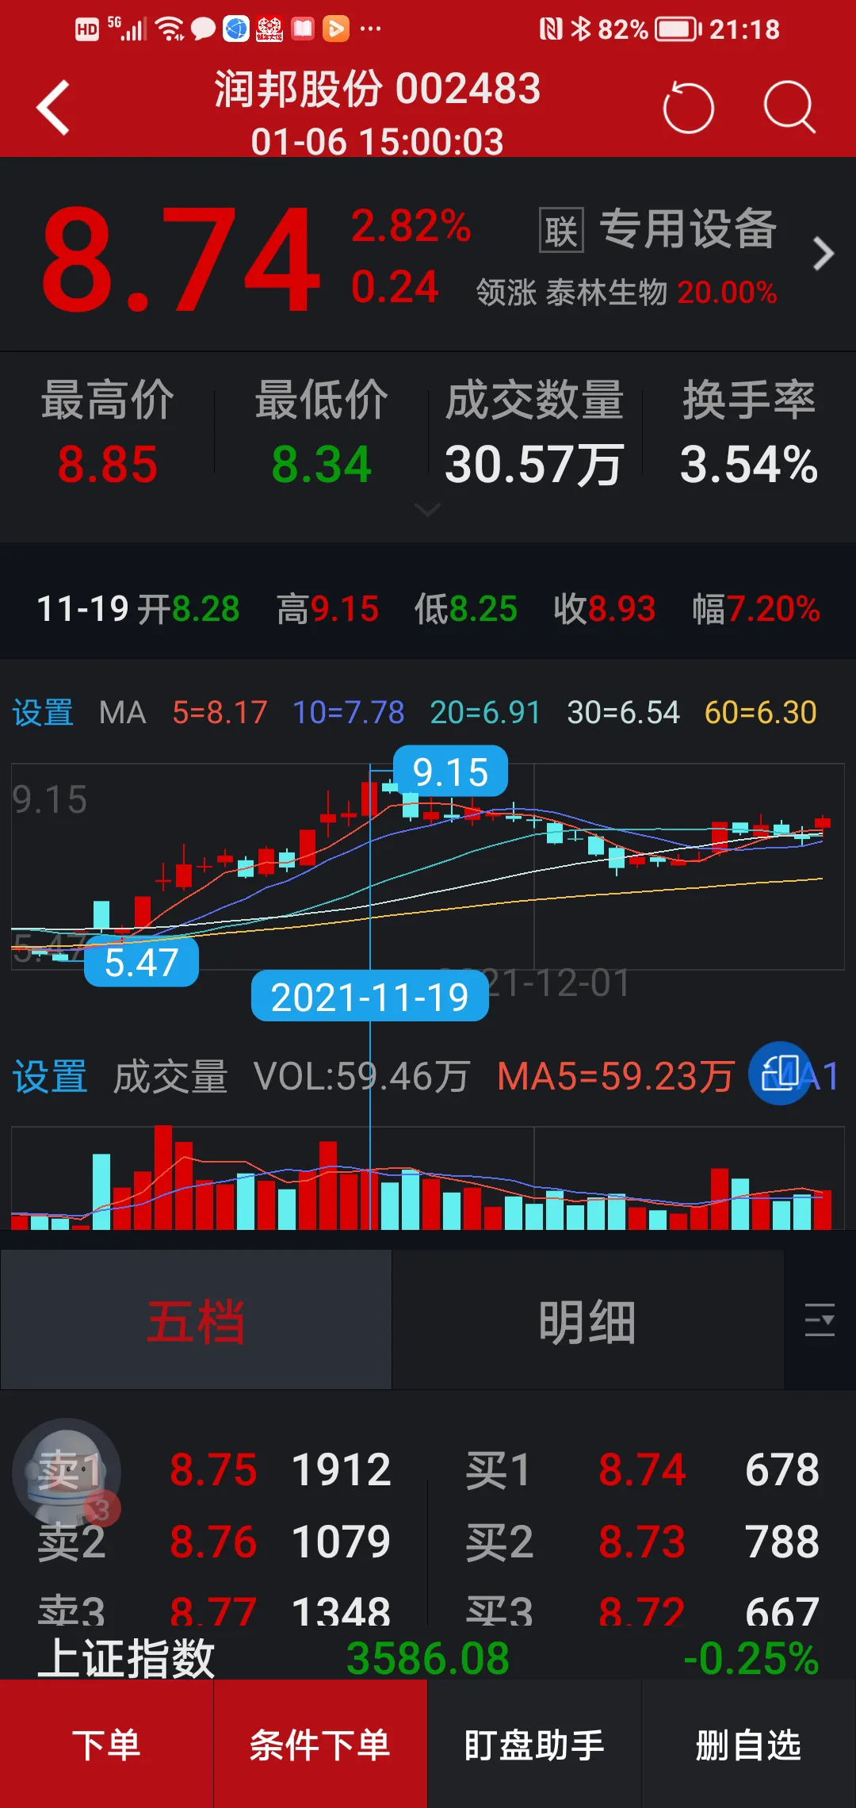The width and height of the screenshot is (856, 1808).
Task: Open the search magnifier
Action: 789,107
